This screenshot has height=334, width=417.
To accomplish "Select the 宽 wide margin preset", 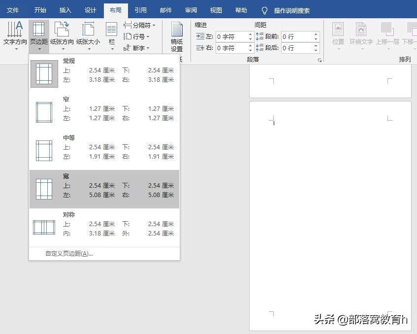I will tap(104, 189).
